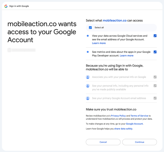The width and height of the screenshot is (164, 152).
Task: Click 'See your primary Google Account email address'
Action: [119, 98]
